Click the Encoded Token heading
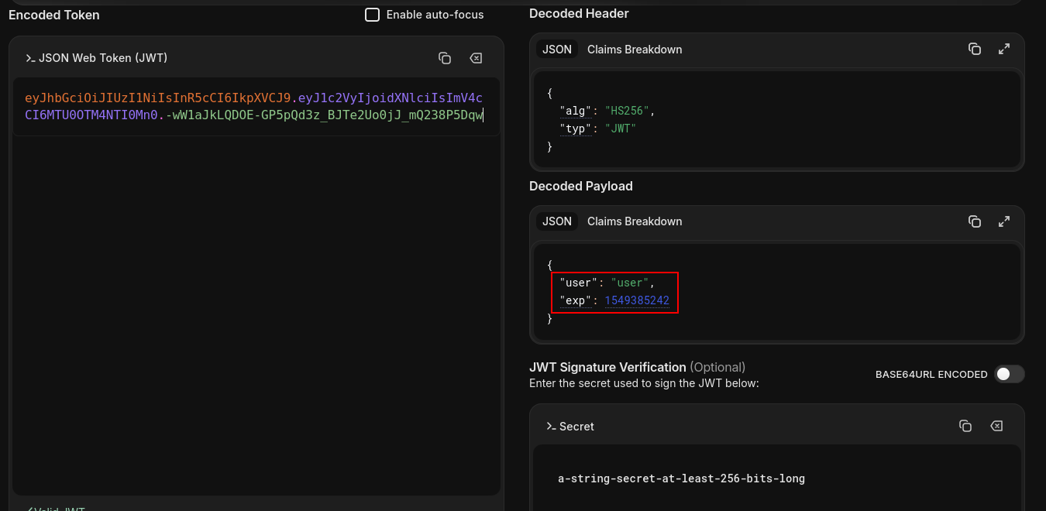Screen dimensions: 1046x511 click(x=54, y=15)
